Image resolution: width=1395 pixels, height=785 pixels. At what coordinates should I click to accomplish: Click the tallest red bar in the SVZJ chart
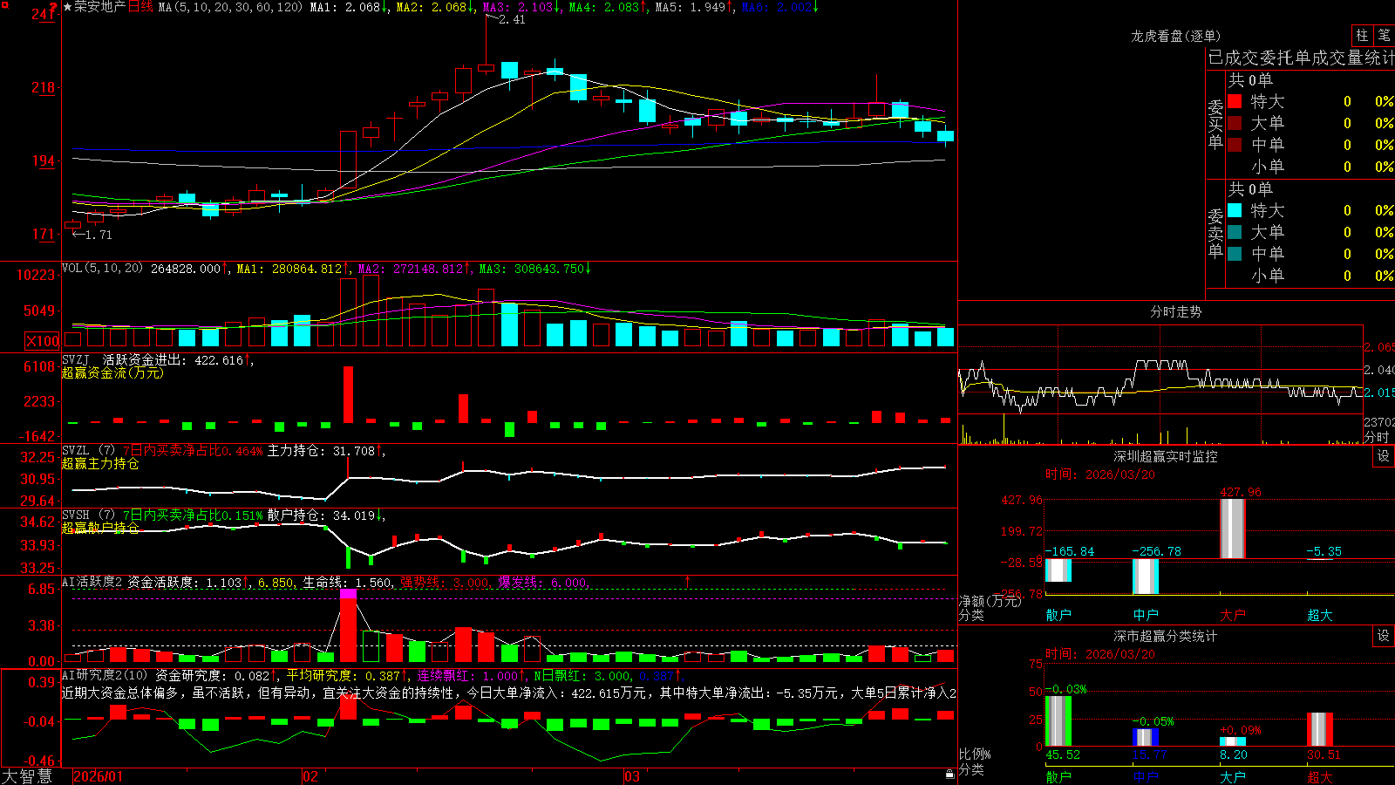point(349,394)
